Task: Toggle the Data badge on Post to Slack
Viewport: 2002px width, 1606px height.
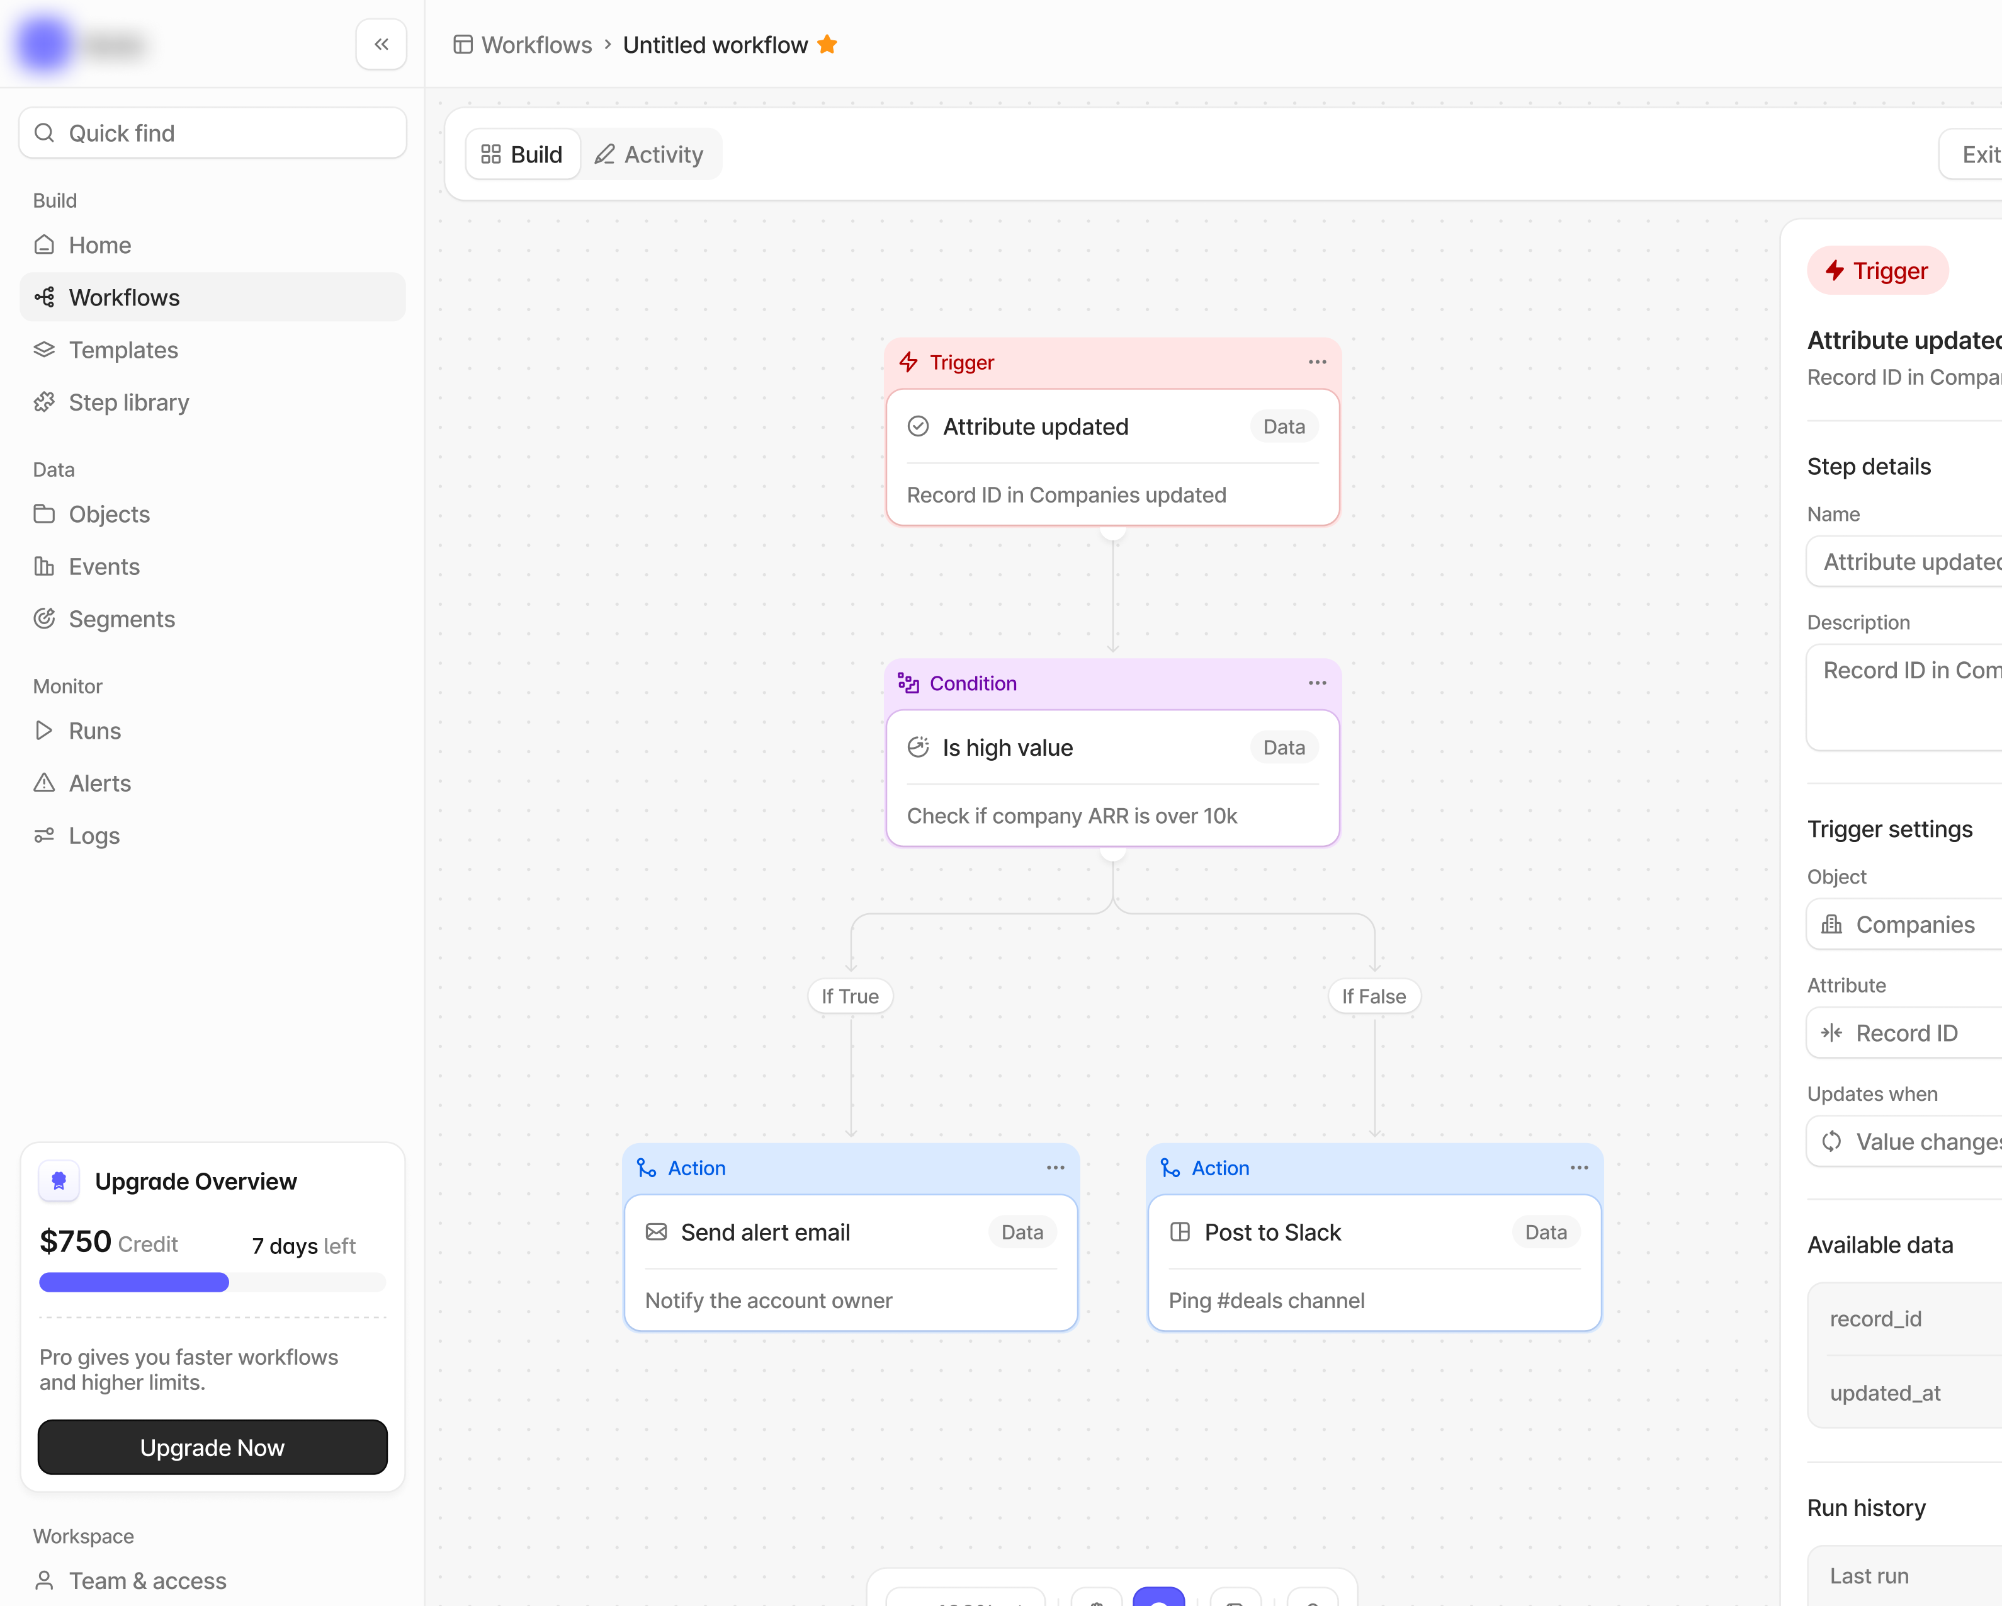Action: (x=1545, y=1233)
